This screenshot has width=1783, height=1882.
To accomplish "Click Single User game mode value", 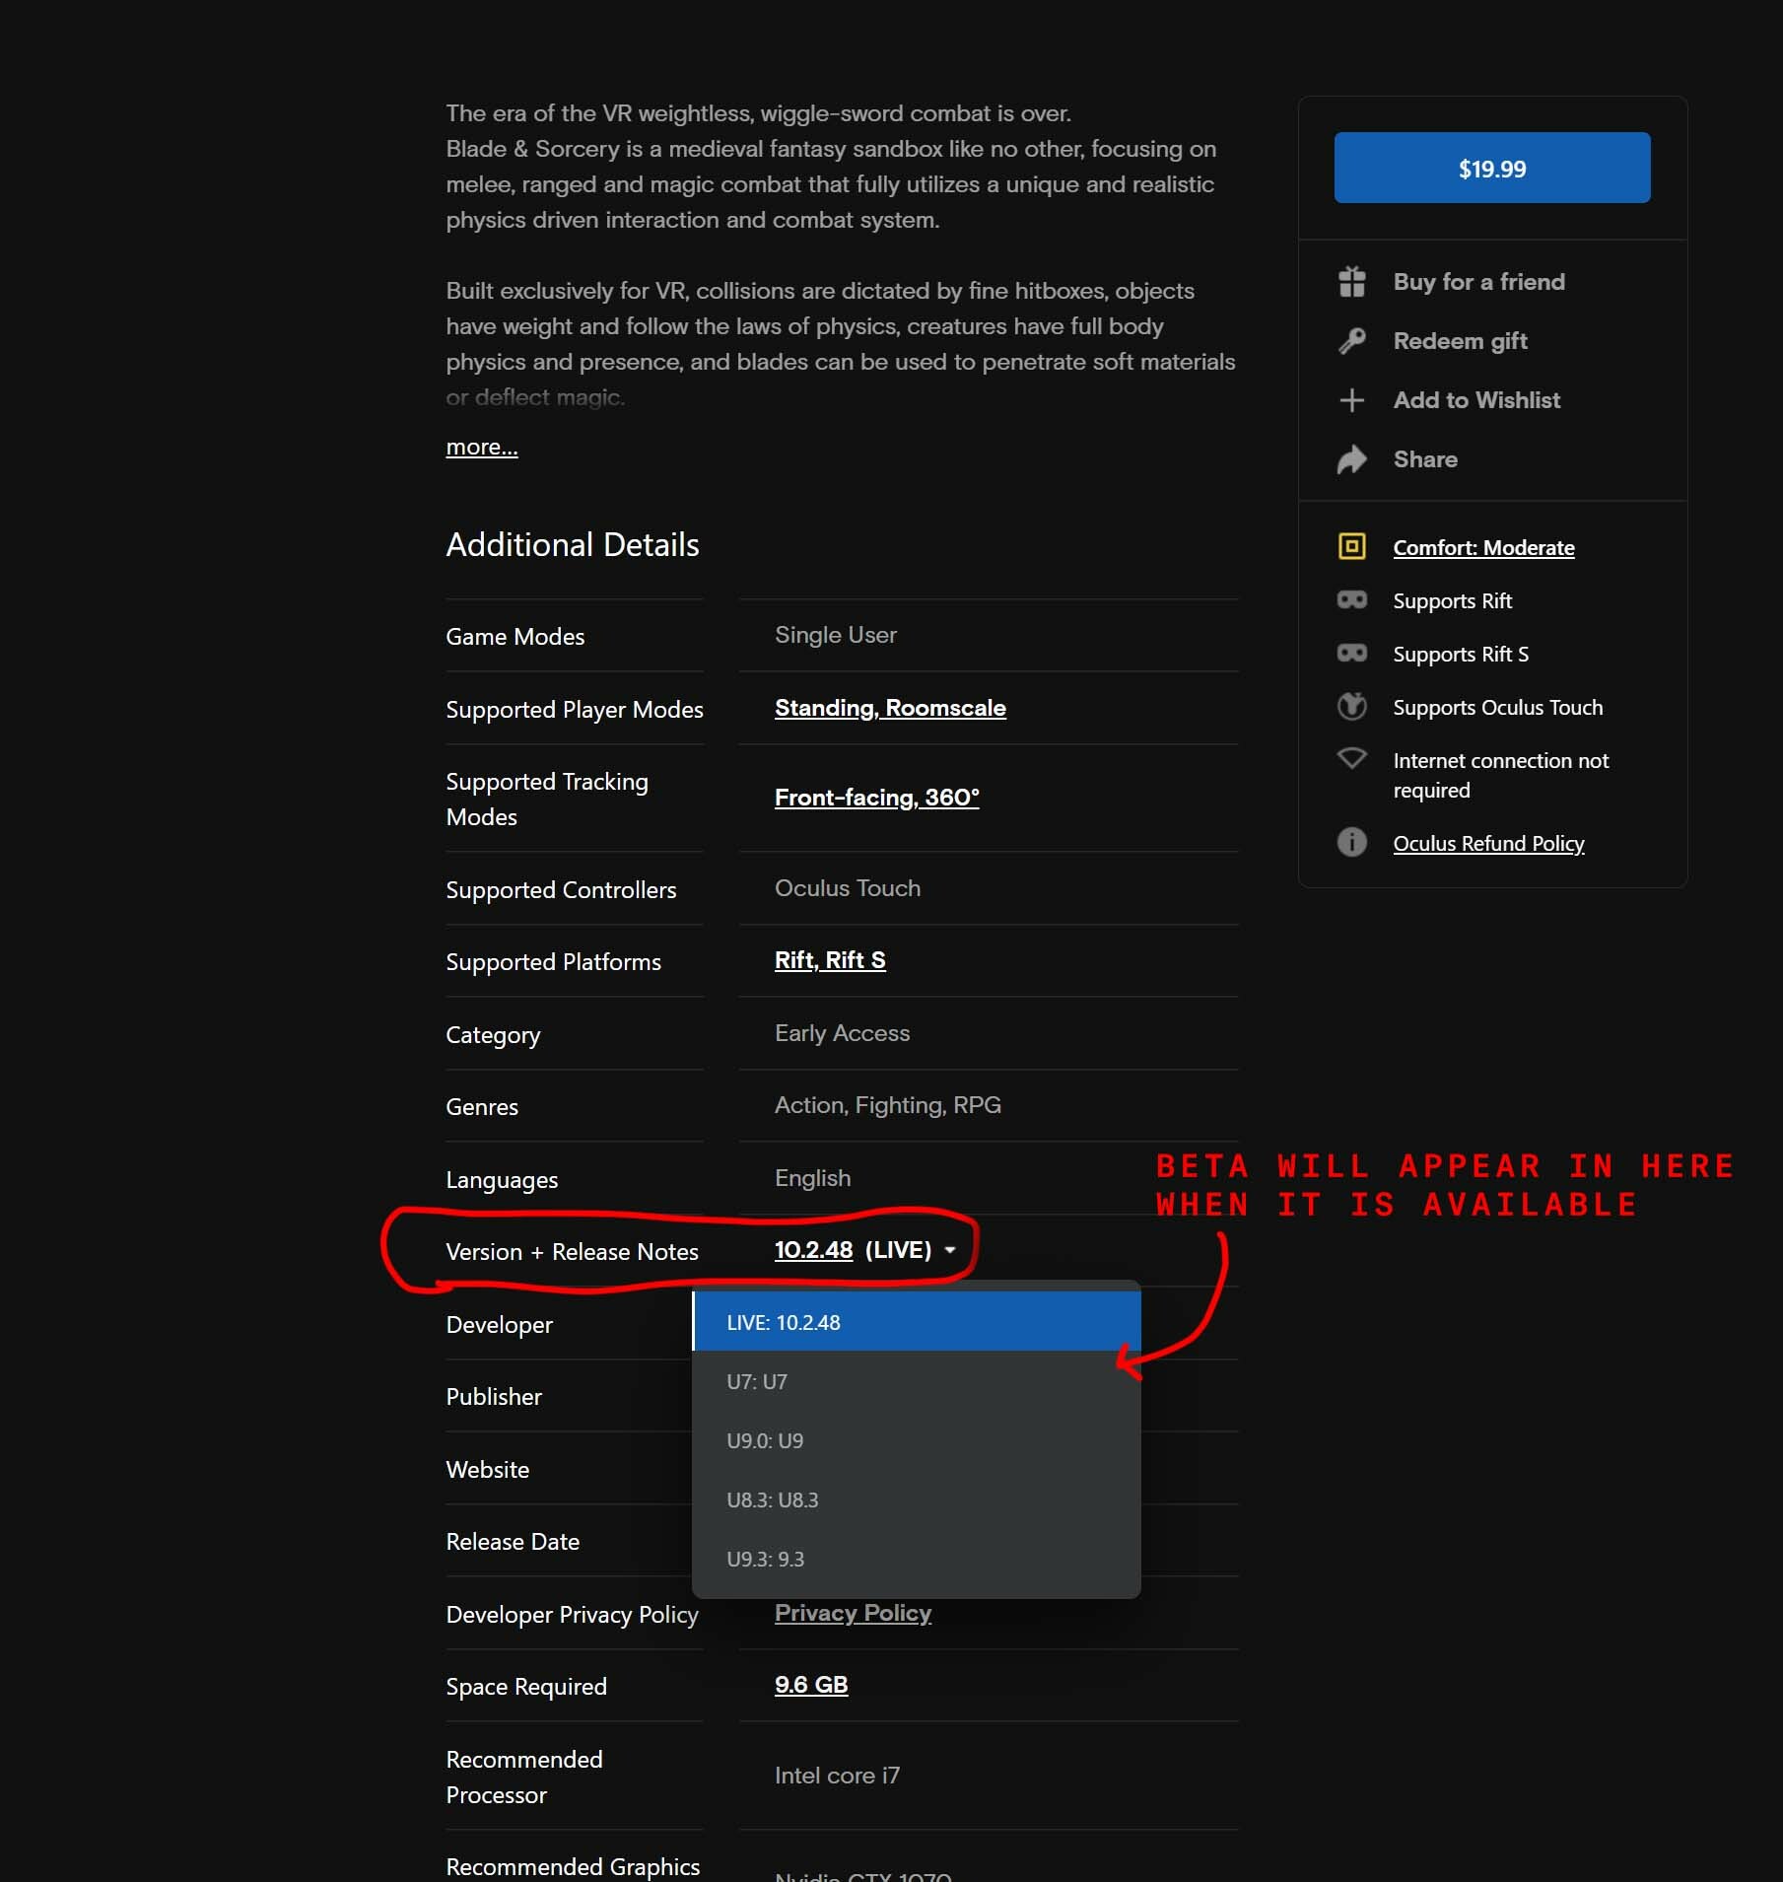I will pos(836,635).
